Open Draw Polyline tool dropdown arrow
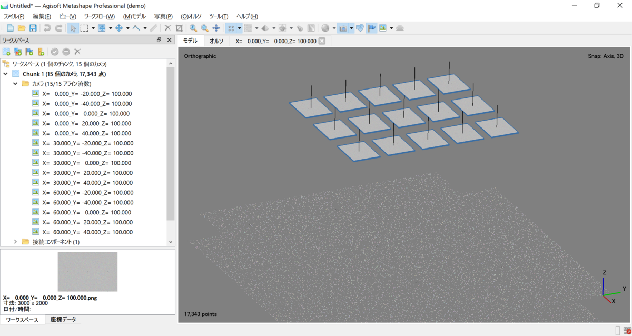Image resolution: width=632 pixels, height=336 pixels. tap(145, 28)
